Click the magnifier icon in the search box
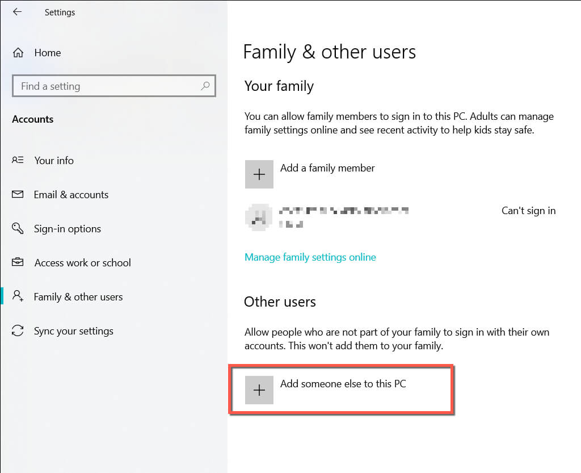The width and height of the screenshot is (581, 473). (x=205, y=86)
